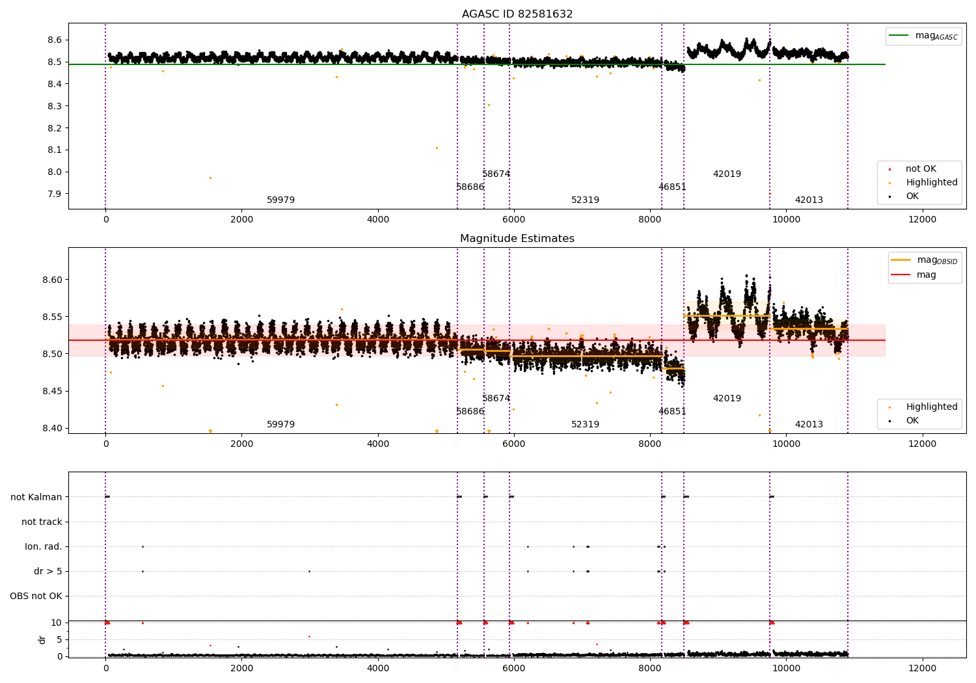Click obsid label 42013 in Magnitude Estimates plot

pyautogui.click(x=809, y=425)
